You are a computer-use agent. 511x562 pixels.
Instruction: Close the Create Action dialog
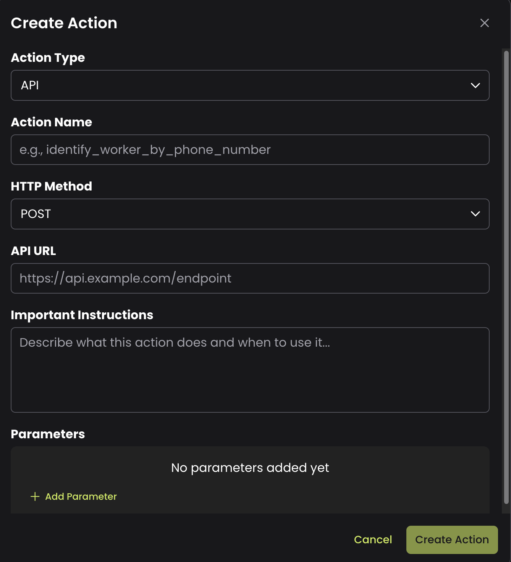(x=484, y=23)
